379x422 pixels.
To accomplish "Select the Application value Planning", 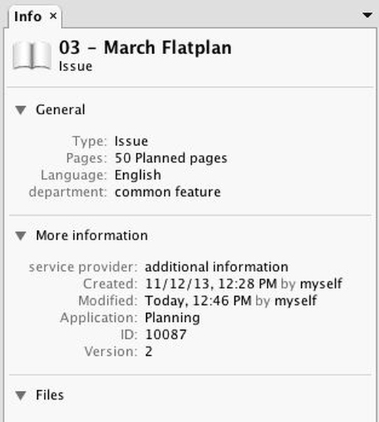I will tap(173, 318).
